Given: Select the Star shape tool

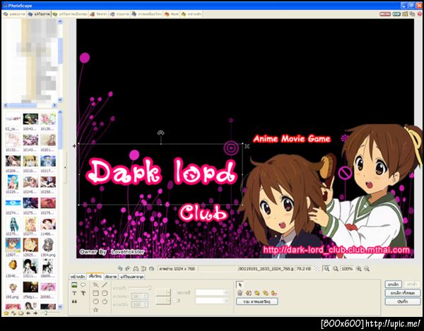Looking at the screenshot, I should tap(95, 310).
